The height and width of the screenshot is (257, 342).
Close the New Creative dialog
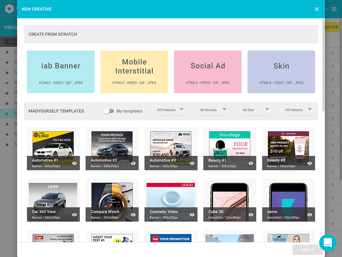coord(317,9)
